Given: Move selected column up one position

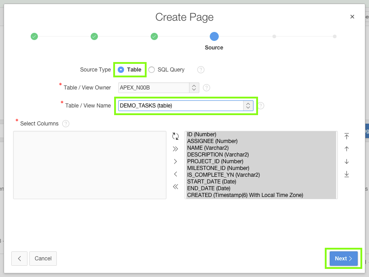Looking at the screenshot, I should pyautogui.click(x=346, y=149).
